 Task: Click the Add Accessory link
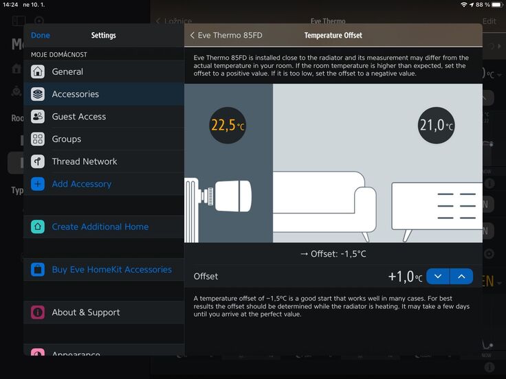click(x=82, y=184)
